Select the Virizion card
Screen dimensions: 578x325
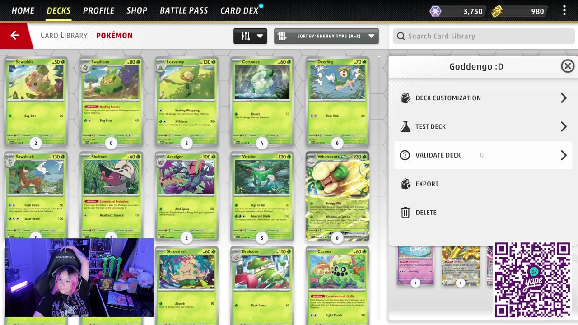262,196
